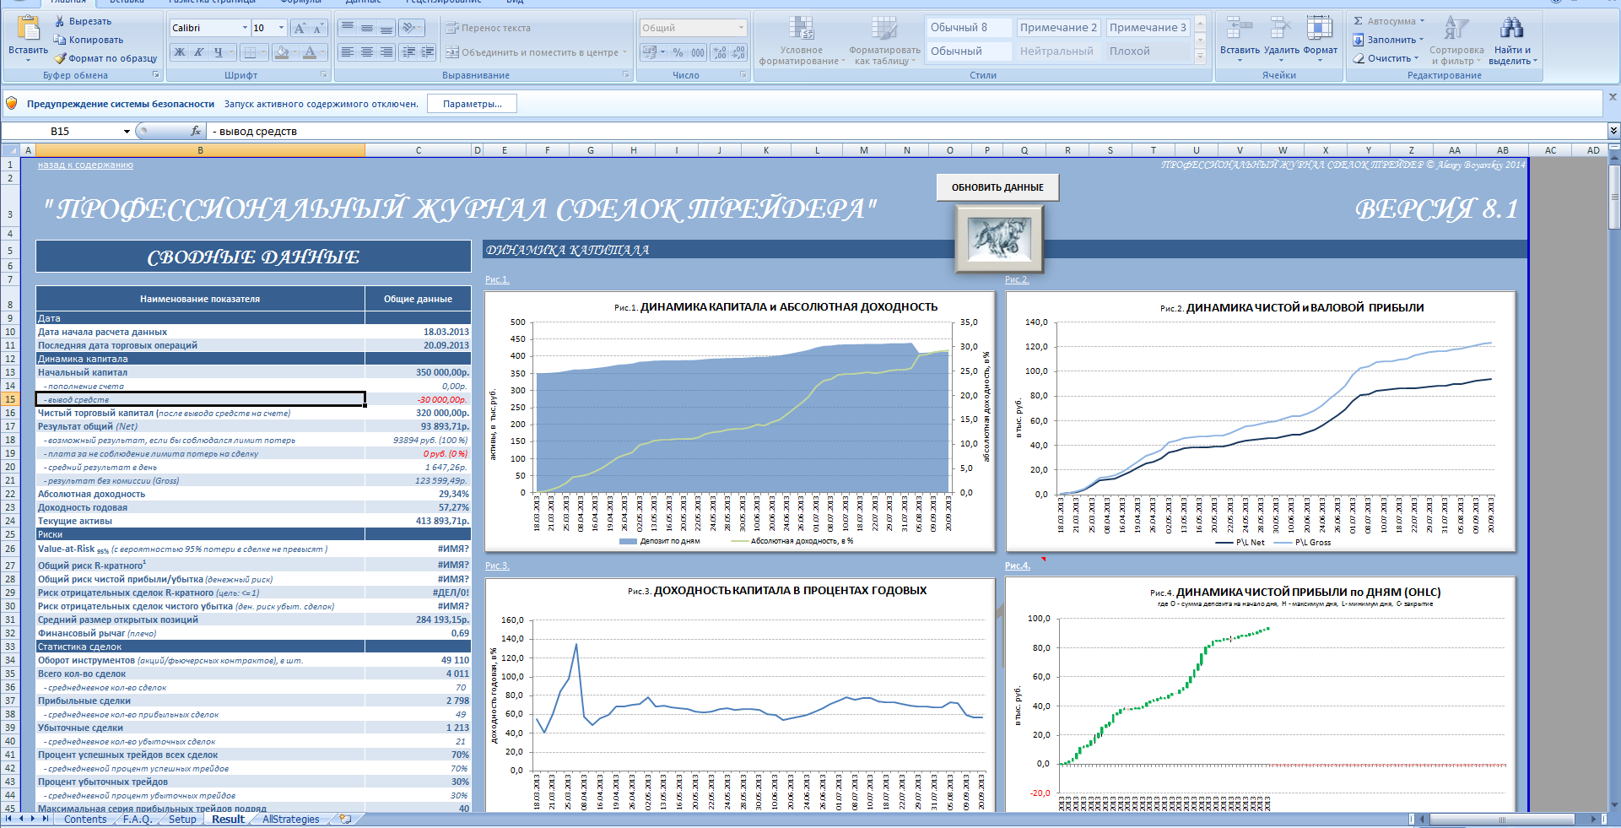
Task: Toggle underline (Ч) formatting
Action: click(x=219, y=52)
